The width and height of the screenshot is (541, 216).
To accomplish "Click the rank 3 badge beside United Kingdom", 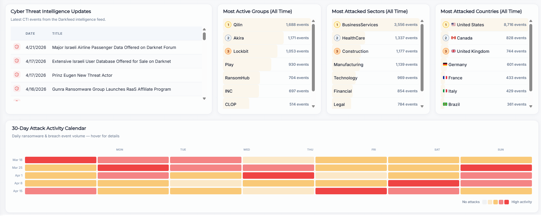I will (446, 51).
